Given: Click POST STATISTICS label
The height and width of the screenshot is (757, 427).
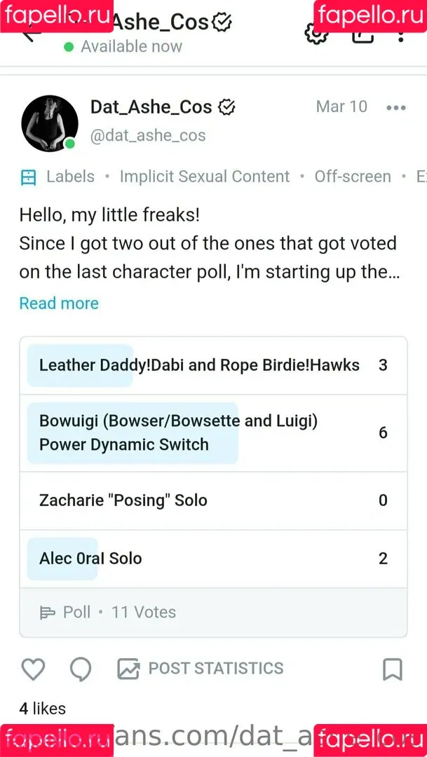Looking at the screenshot, I should pos(216,669).
